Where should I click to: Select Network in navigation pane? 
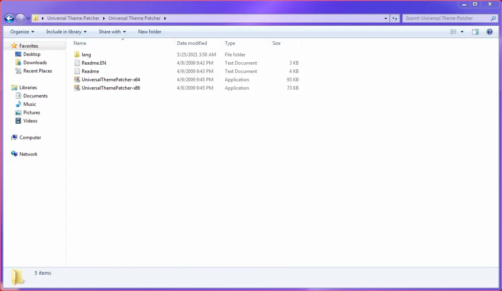(28, 154)
